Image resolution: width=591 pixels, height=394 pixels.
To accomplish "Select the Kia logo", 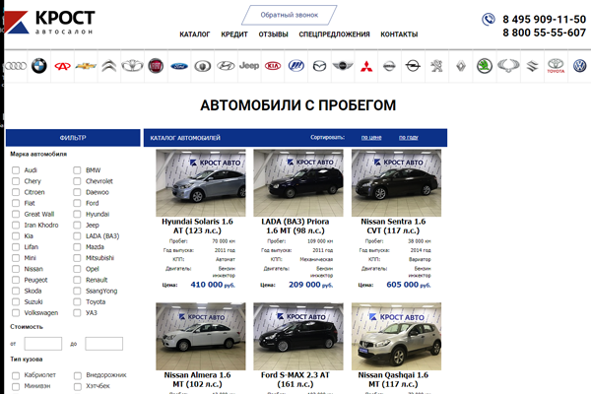I will [273, 66].
